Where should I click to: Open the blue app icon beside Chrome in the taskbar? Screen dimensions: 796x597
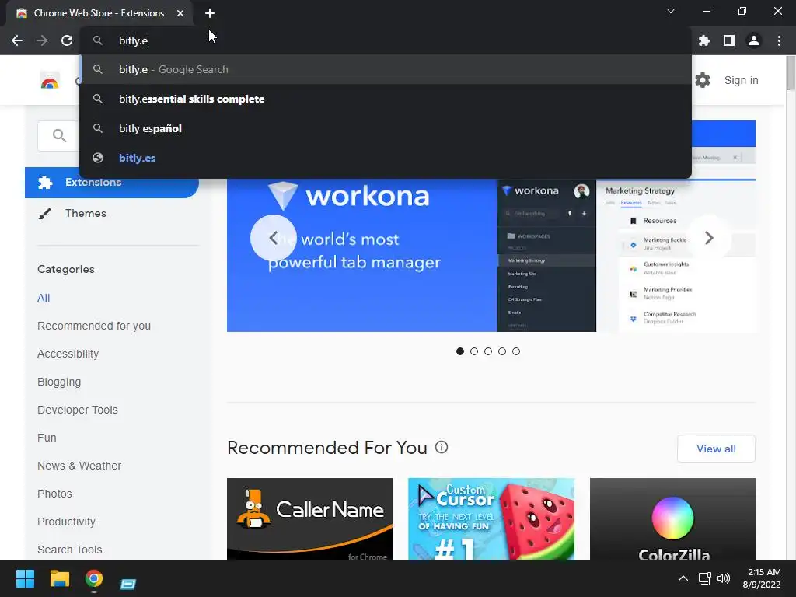tap(128, 584)
